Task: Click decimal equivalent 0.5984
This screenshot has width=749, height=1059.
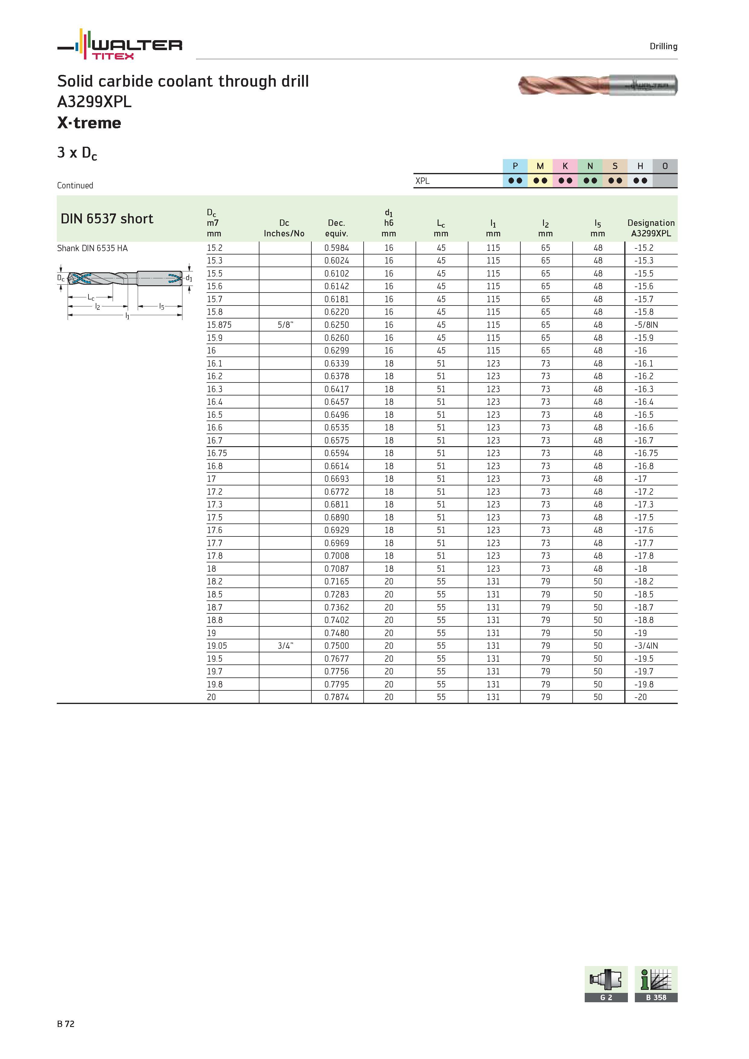Action: tap(336, 248)
